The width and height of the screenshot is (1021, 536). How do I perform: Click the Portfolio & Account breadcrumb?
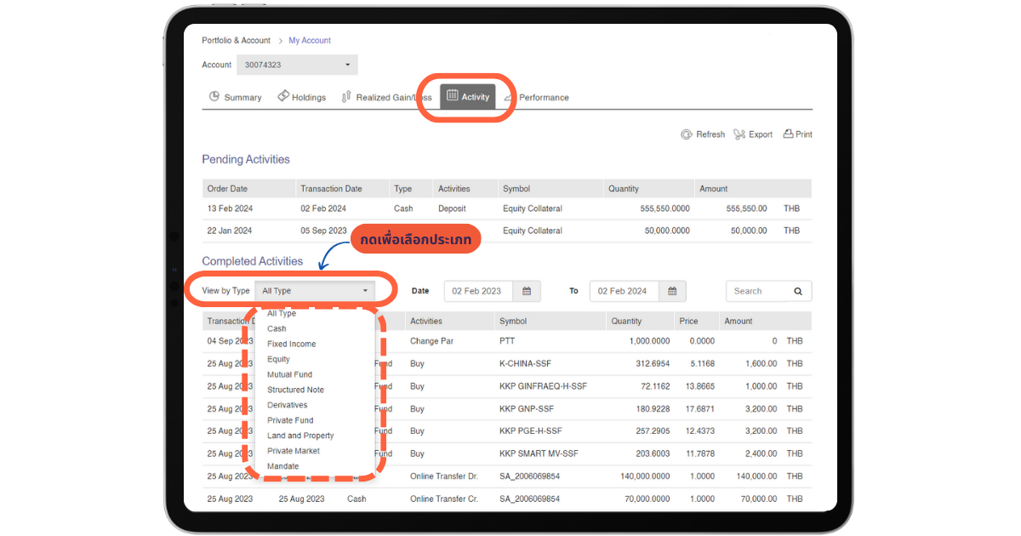click(236, 41)
